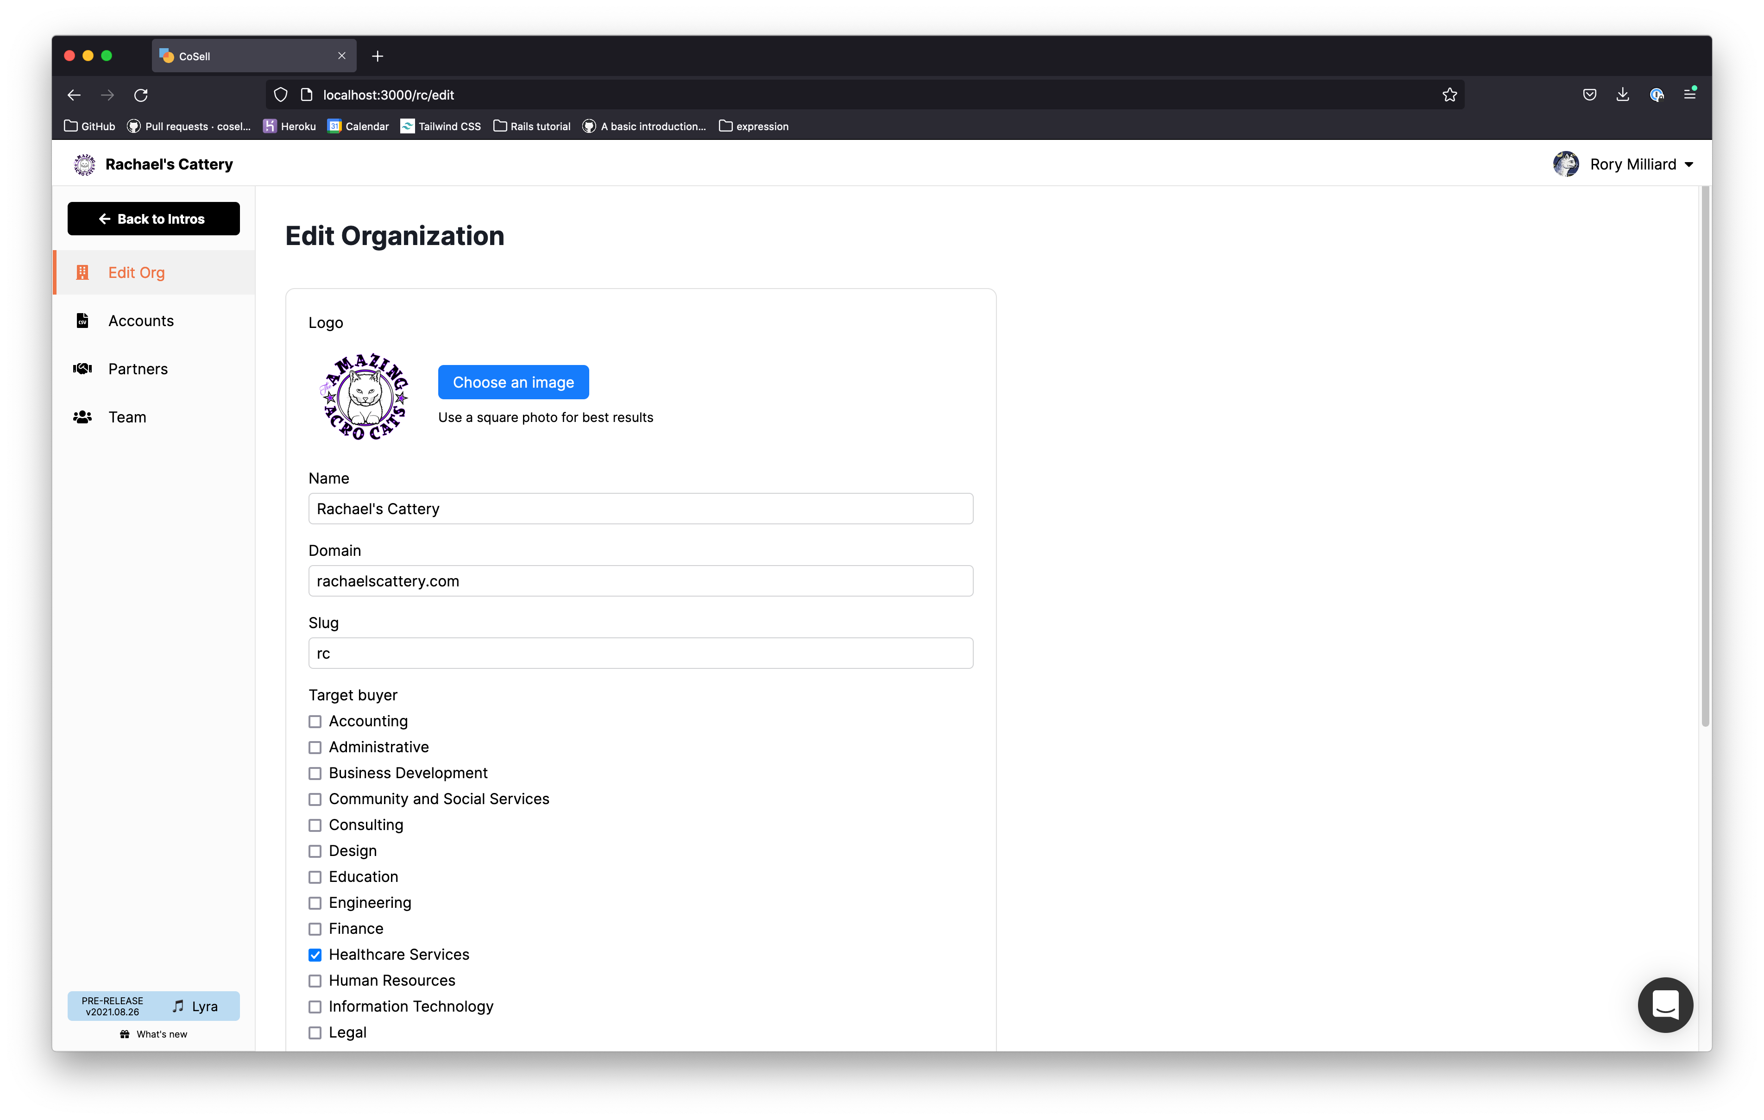Click the browser extension icon in toolbar
The height and width of the screenshot is (1120, 1764).
[1657, 94]
